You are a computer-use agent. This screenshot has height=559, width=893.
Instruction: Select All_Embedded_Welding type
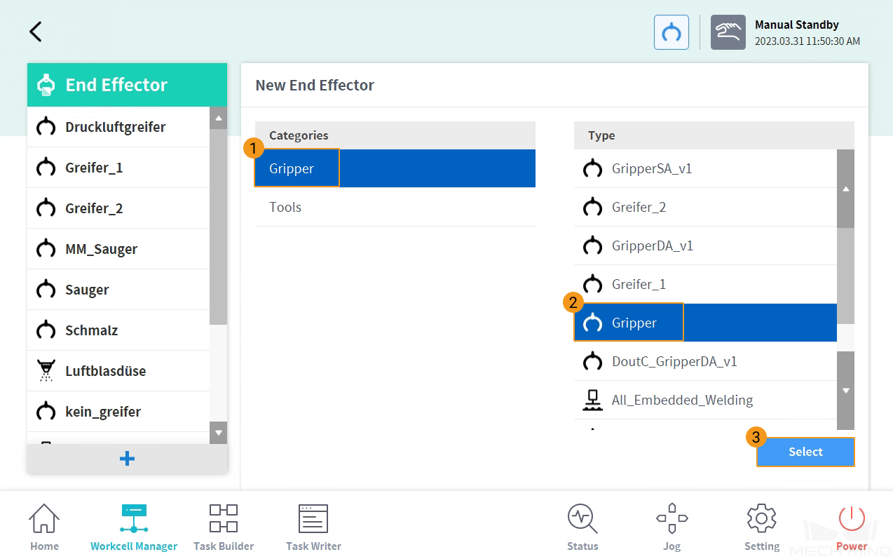tap(705, 400)
